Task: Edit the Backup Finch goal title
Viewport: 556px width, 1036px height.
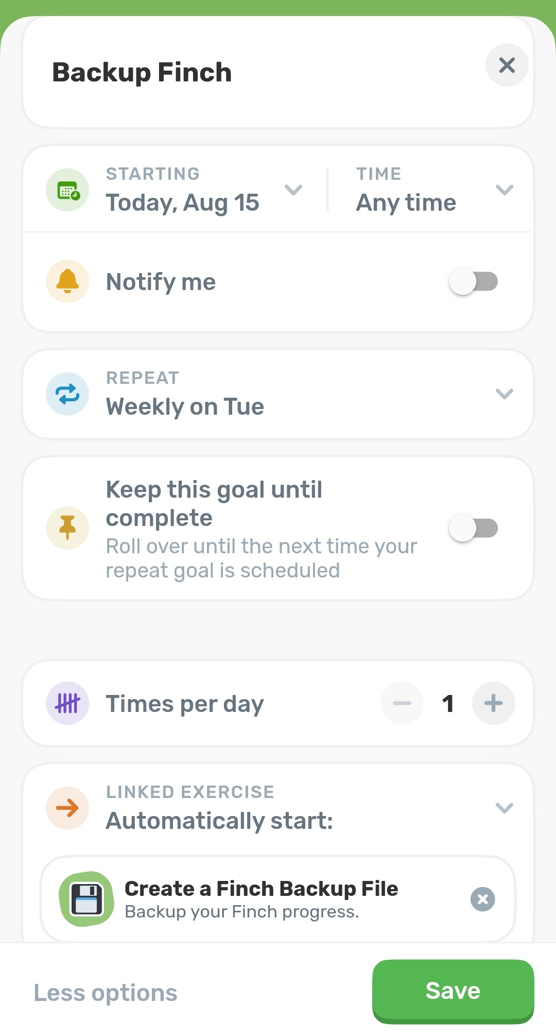Action: coord(142,72)
